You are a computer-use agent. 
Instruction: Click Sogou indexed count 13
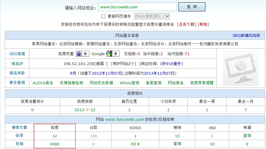point(177,136)
